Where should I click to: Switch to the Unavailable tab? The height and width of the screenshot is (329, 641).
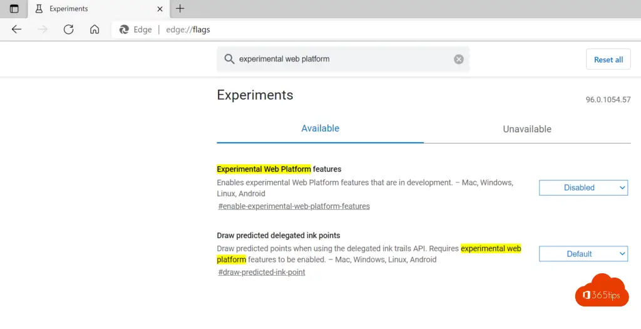[527, 129]
